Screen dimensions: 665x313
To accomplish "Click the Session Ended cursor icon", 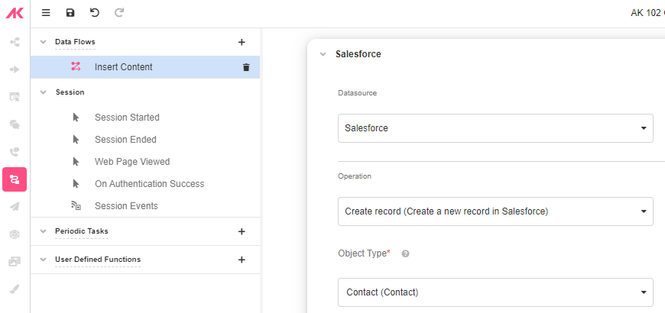I will 76,140.
